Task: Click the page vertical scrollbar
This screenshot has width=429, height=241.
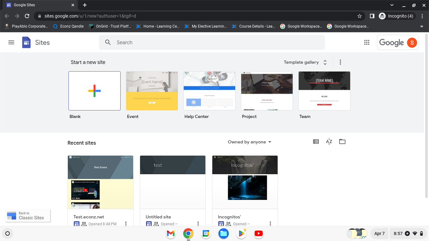Action: pyautogui.click(x=426, y=115)
